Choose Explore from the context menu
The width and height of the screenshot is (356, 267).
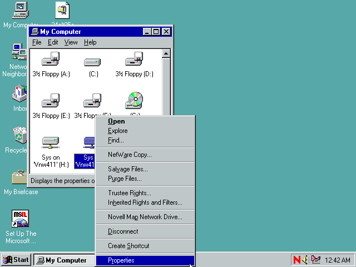coord(145,131)
